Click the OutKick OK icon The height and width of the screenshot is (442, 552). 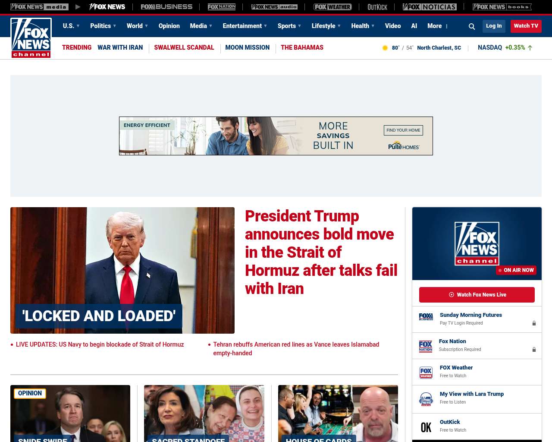click(x=426, y=427)
